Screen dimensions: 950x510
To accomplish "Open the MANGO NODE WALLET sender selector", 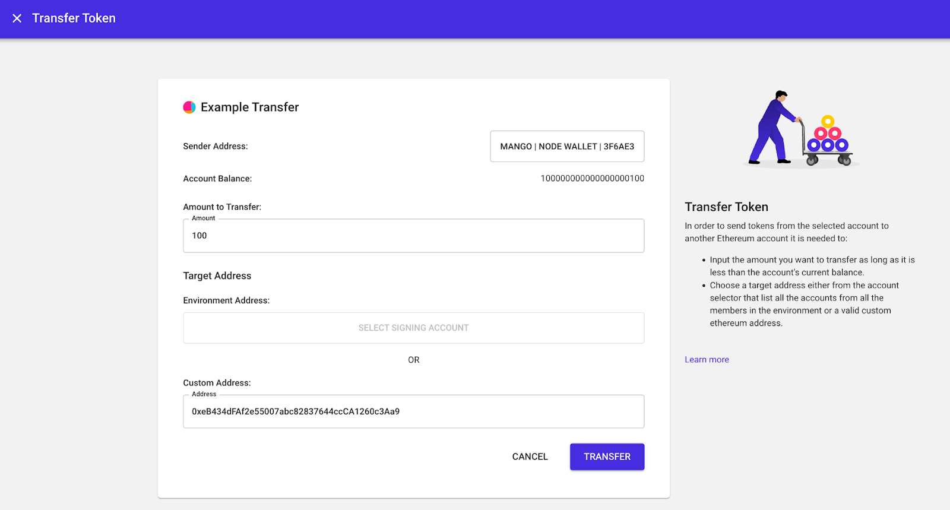I will [x=566, y=146].
